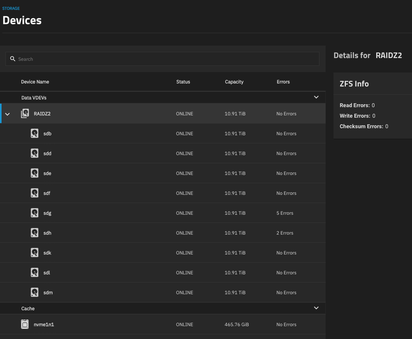Click the ONLINE status of nvme1n1
Screen dimensions: 412x339
(x=184, y=325)
